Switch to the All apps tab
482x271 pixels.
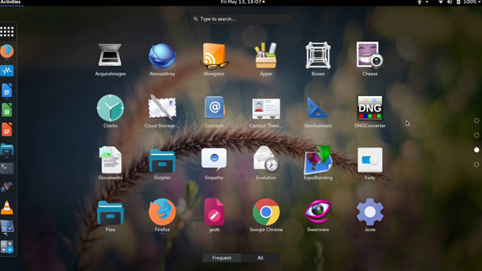coord(260,258)
